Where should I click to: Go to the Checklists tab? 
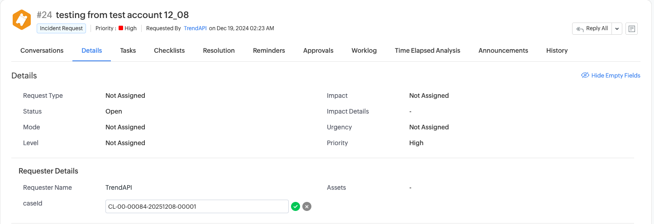coord(169,50)
